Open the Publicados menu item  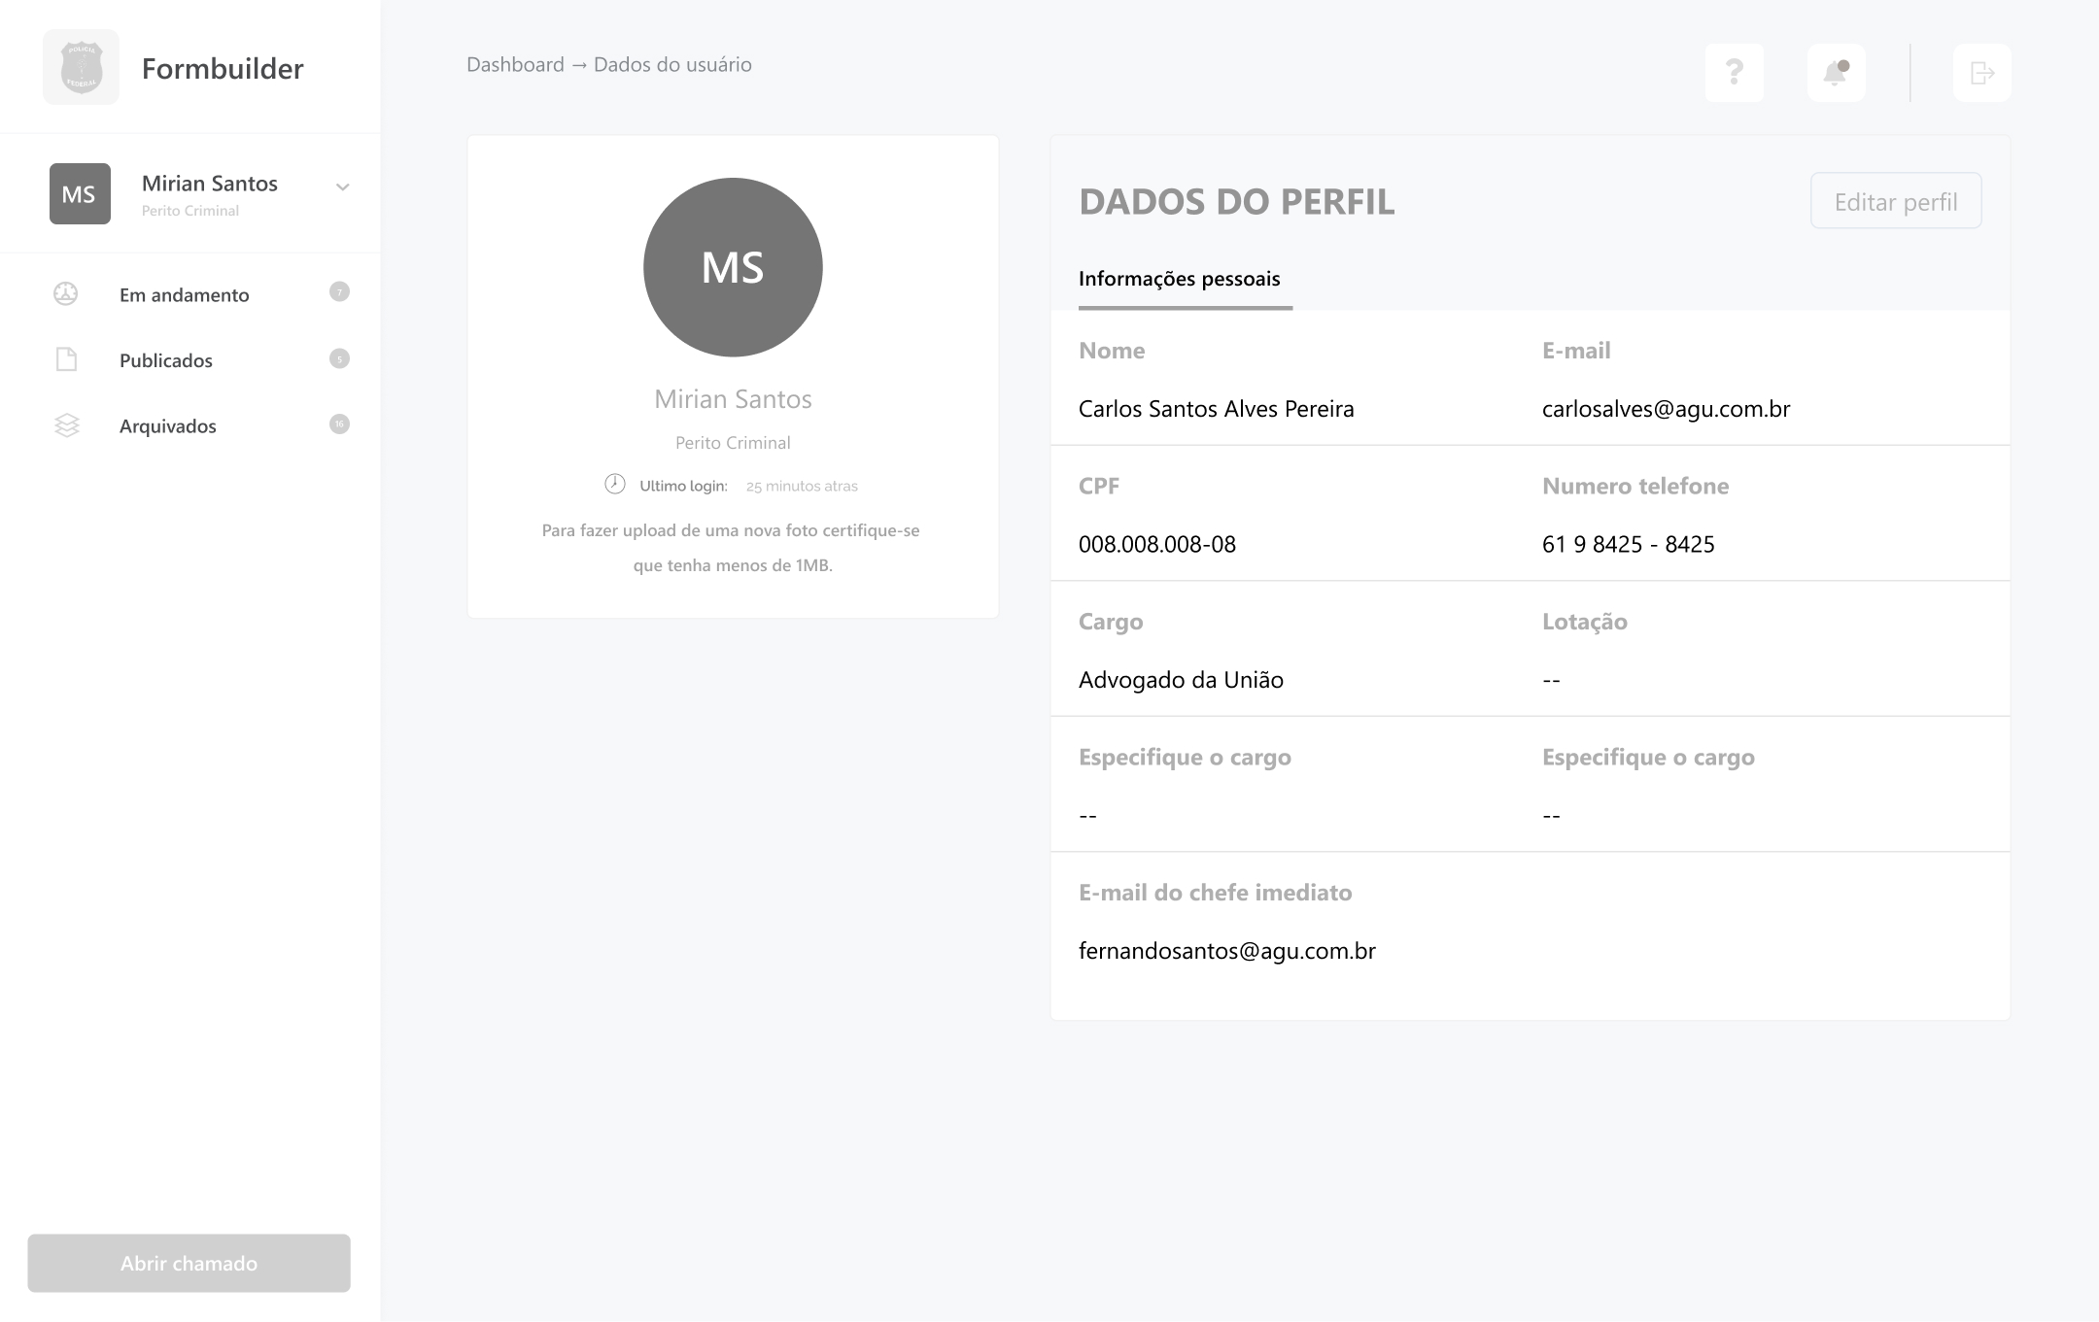(x=165, y=360)
